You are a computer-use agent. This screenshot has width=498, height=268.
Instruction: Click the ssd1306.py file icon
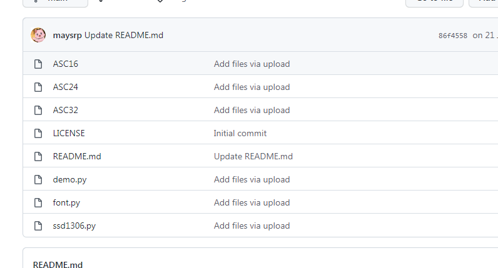[38, 226]
